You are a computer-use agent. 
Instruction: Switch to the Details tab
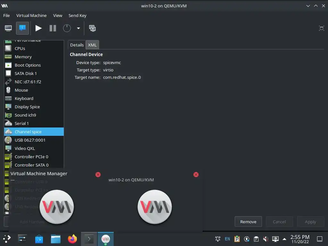[x=77, y=45]
